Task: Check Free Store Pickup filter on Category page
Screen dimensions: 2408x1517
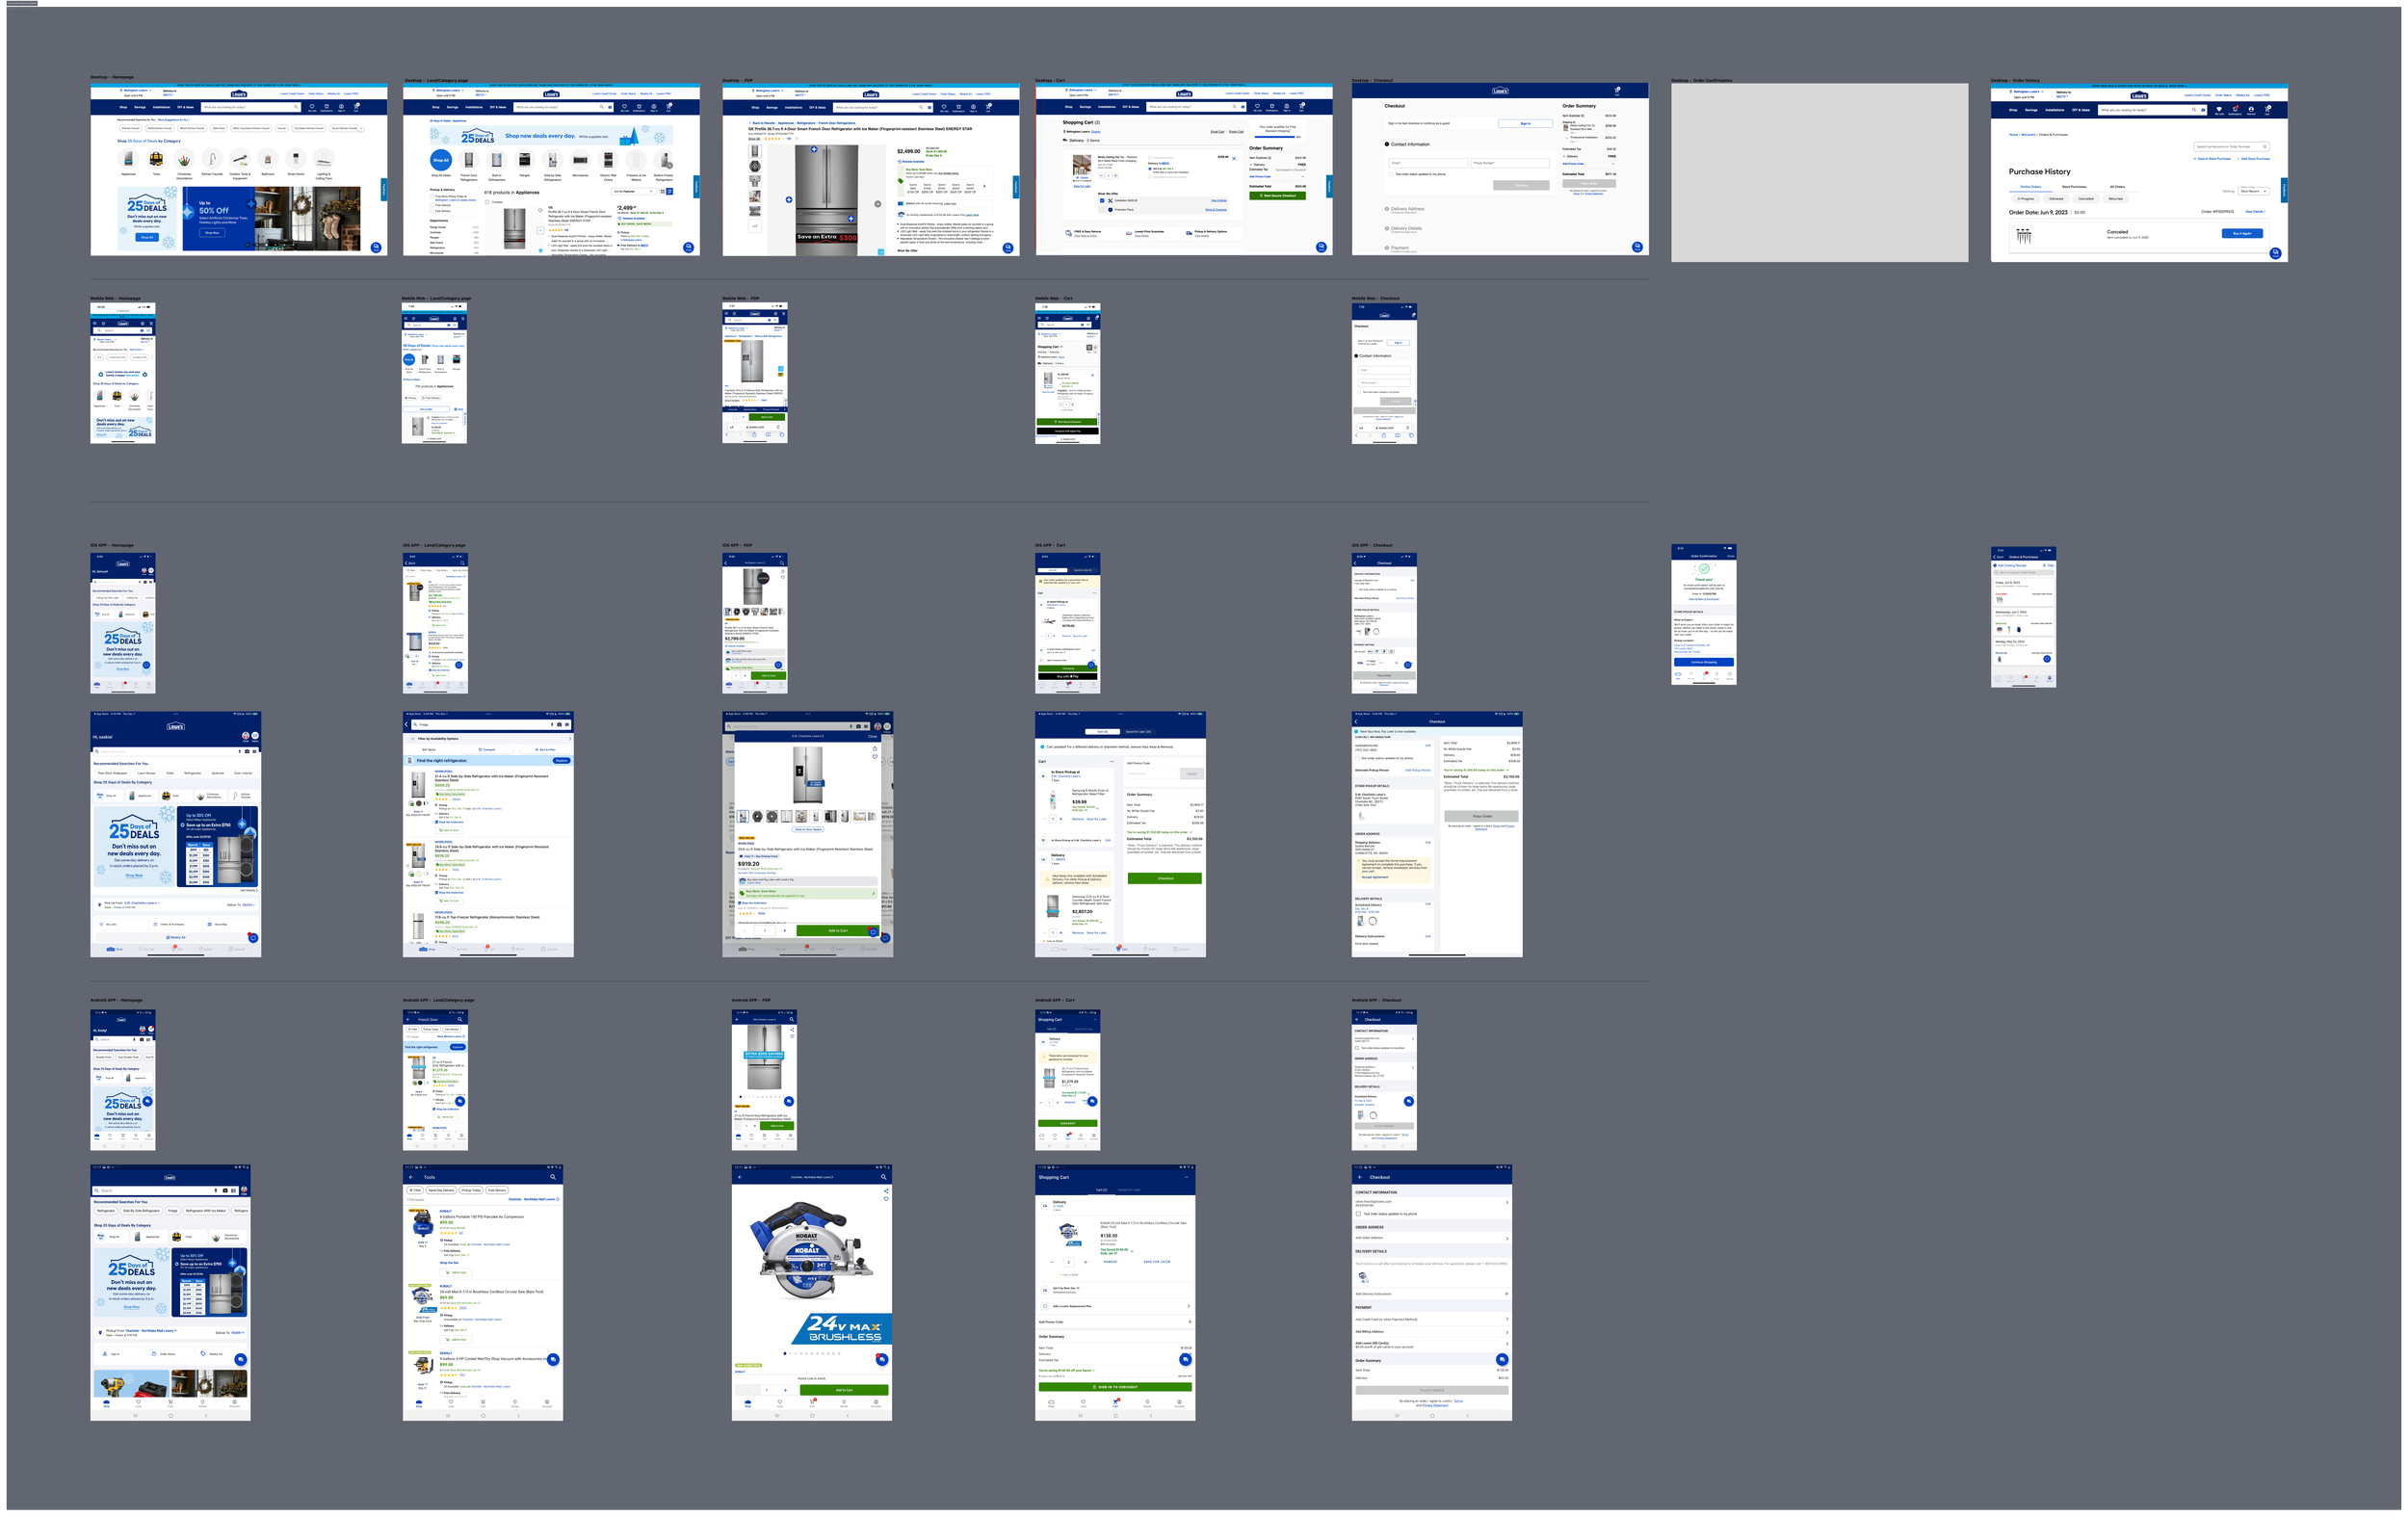Action: 432,197
